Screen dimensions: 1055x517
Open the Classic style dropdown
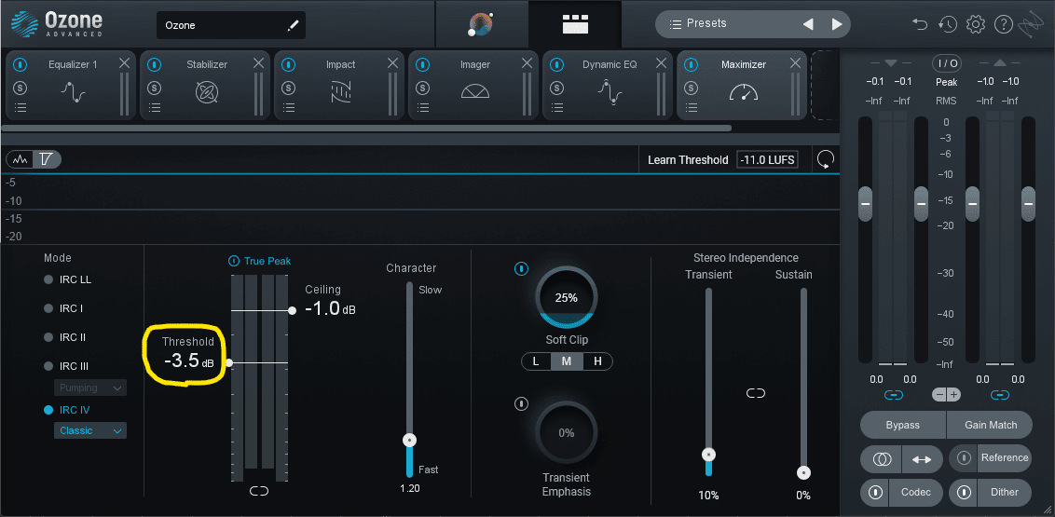pos(90,430)
